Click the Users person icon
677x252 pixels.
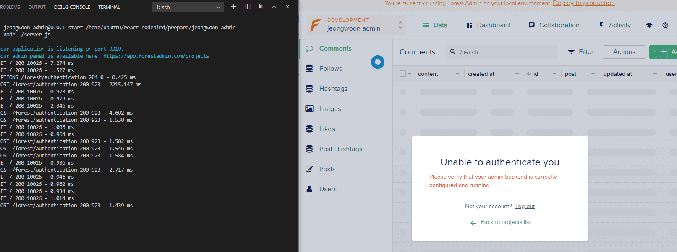point(309,189)
